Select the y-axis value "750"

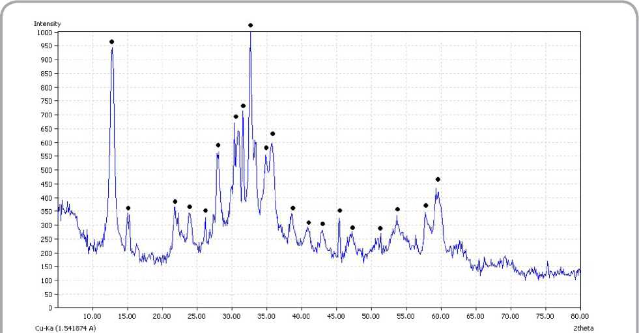coord(46,101)
